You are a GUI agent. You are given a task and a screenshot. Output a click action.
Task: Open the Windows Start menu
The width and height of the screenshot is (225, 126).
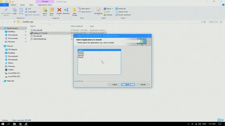(x=3, y=124)
